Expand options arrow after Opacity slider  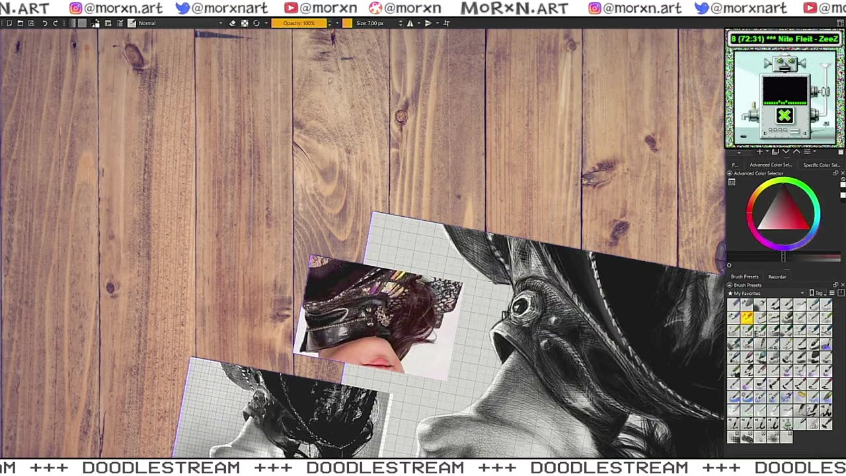(x=337, y=23)
